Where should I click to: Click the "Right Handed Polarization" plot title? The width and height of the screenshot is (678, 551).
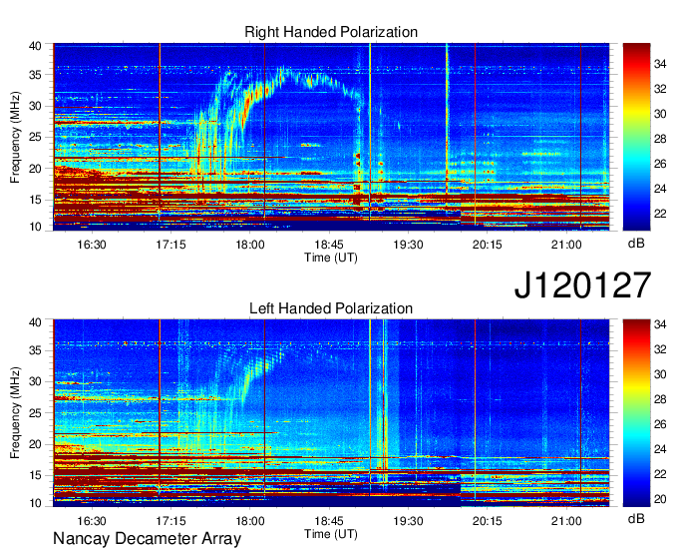coord(331,32)
